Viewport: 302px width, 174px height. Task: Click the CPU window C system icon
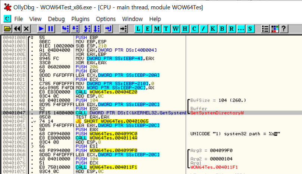click(7, 19)
